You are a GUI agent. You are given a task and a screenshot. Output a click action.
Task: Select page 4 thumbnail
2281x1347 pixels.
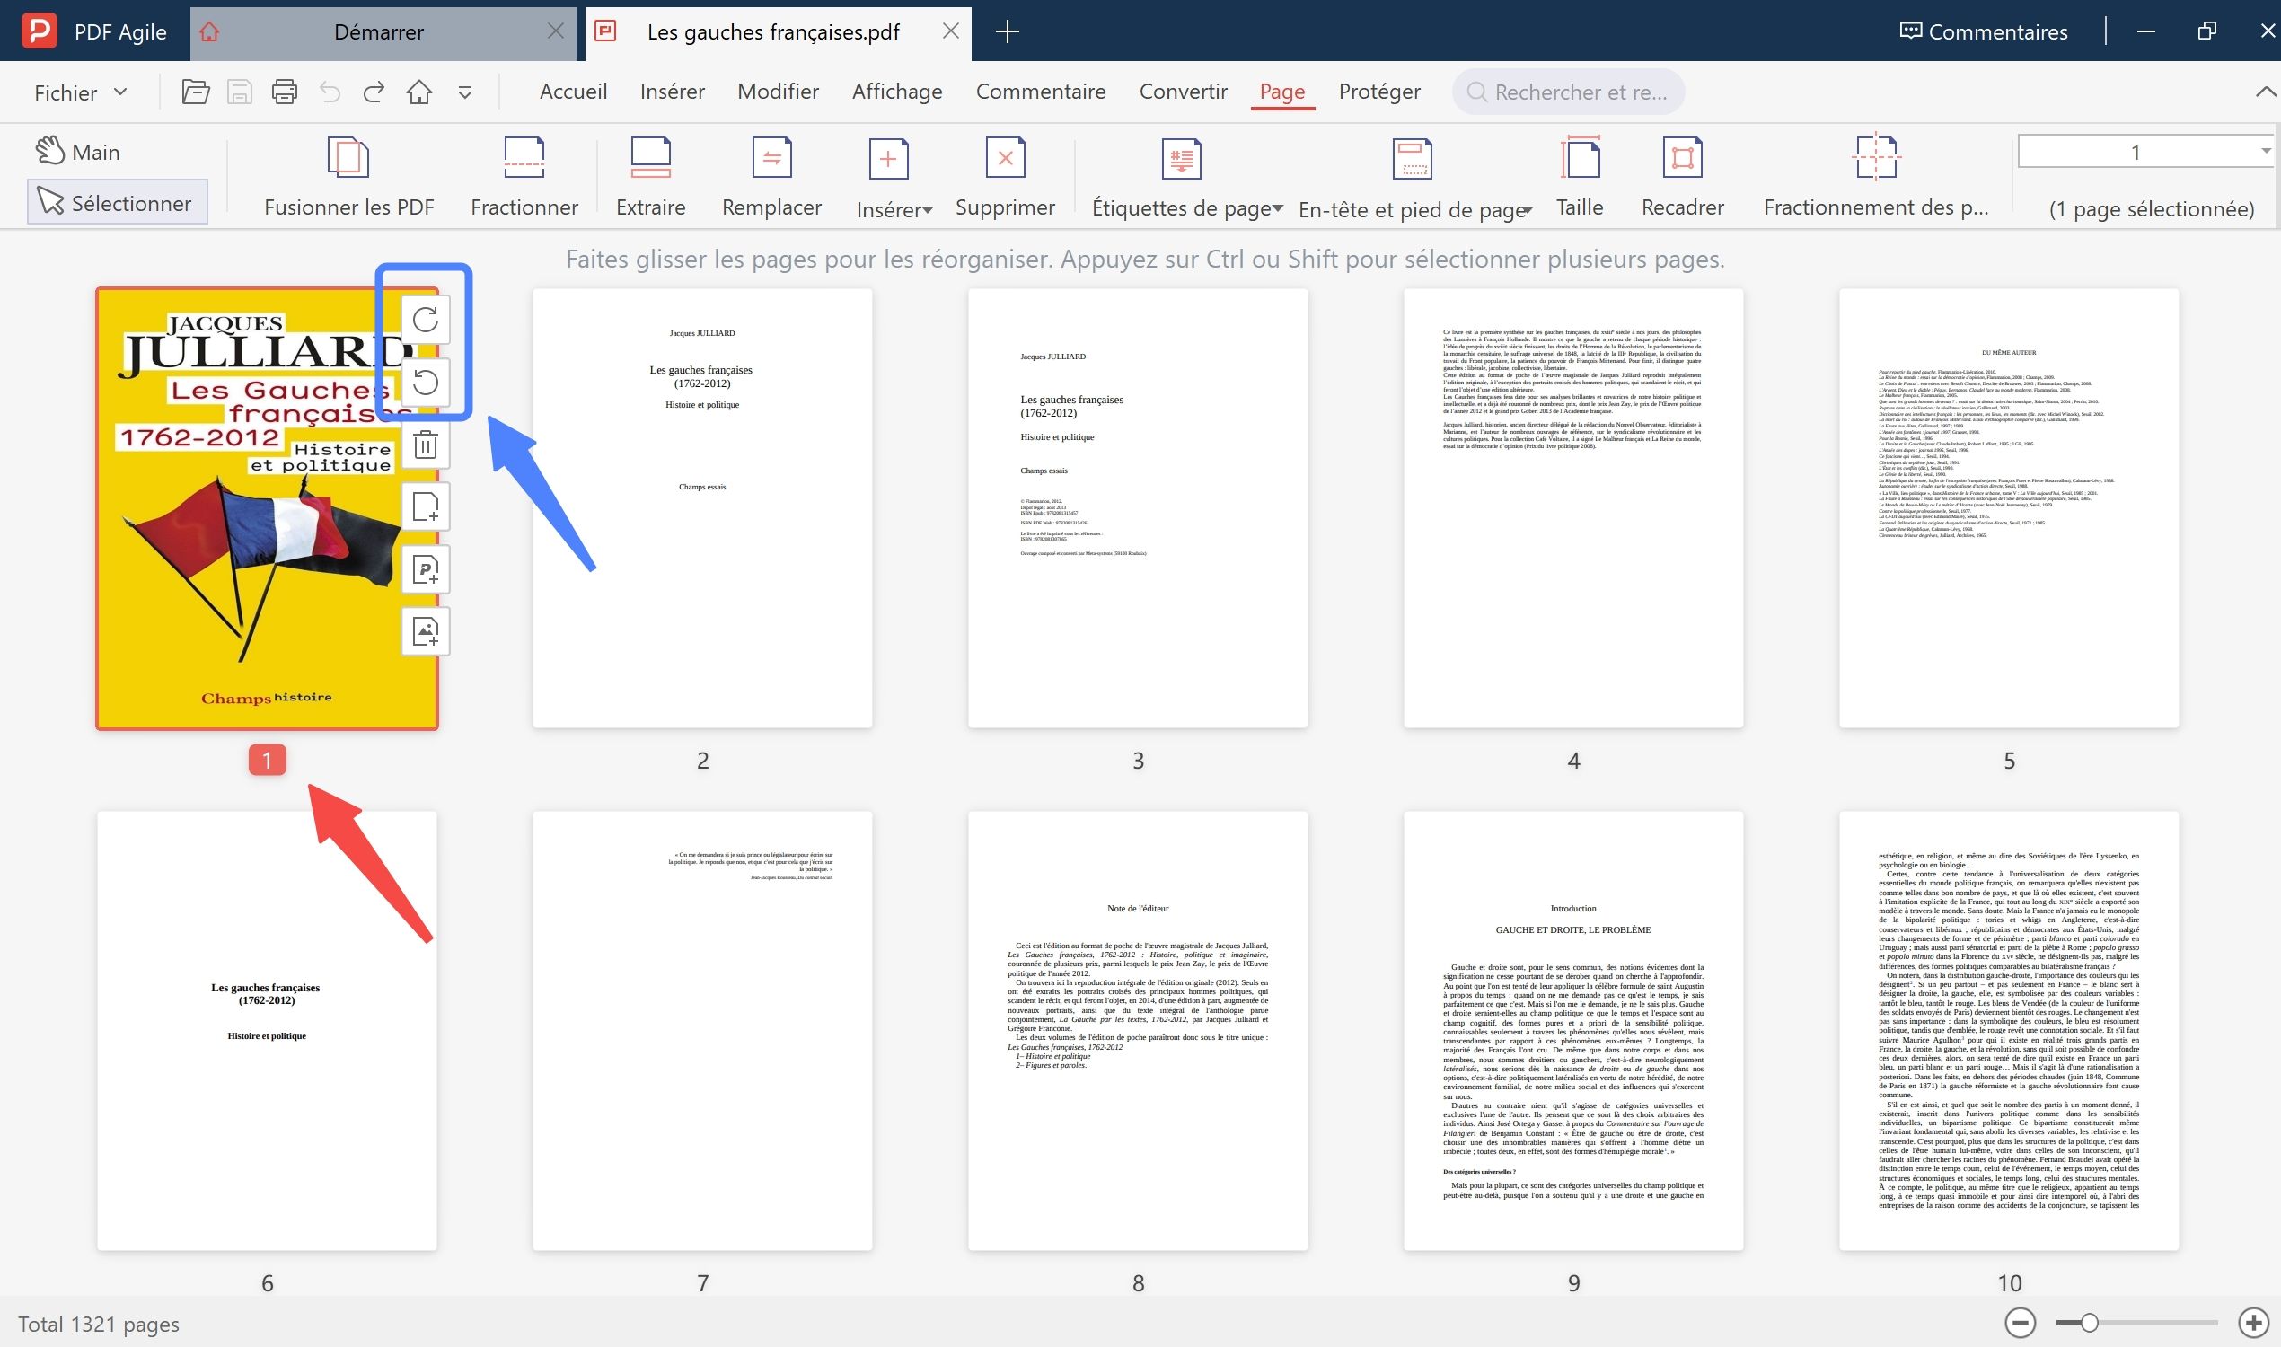[x=1573, y=508]
